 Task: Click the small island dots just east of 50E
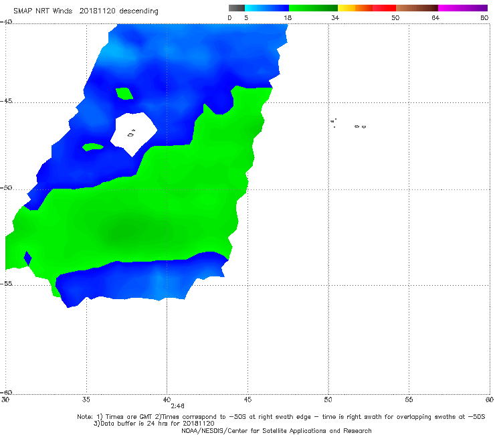[333, 122]
